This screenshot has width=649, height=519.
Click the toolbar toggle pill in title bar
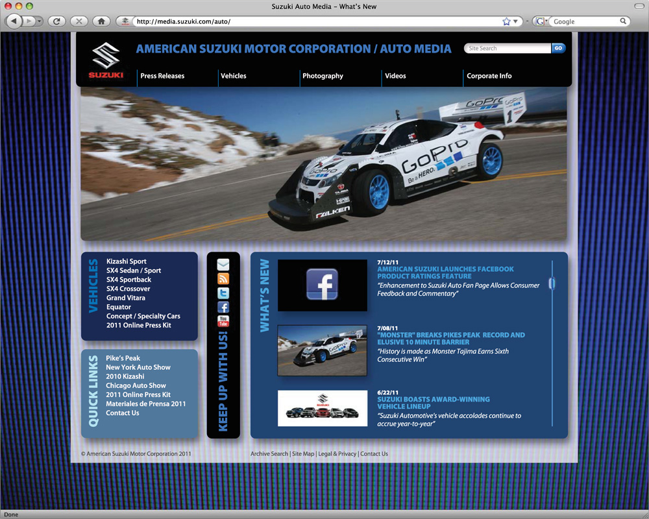[639, 6]
